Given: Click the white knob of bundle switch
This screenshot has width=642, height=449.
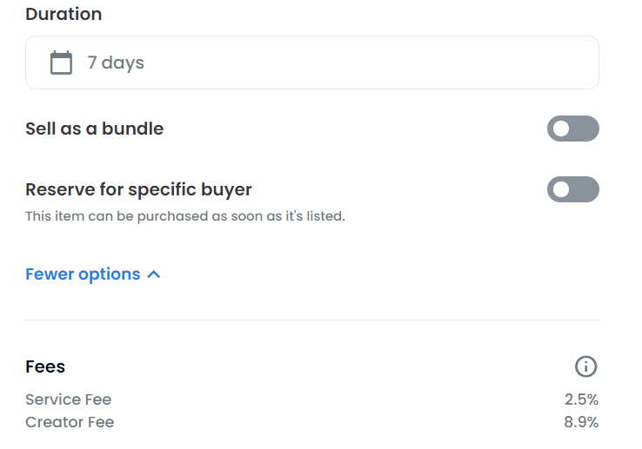Looking at the screenshot, I should pyautogui.click(x=560, y=129).
